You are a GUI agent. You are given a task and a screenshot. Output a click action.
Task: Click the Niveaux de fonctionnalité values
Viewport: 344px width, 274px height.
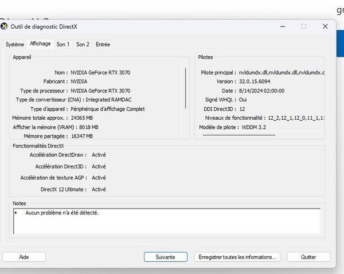(296, 118)
